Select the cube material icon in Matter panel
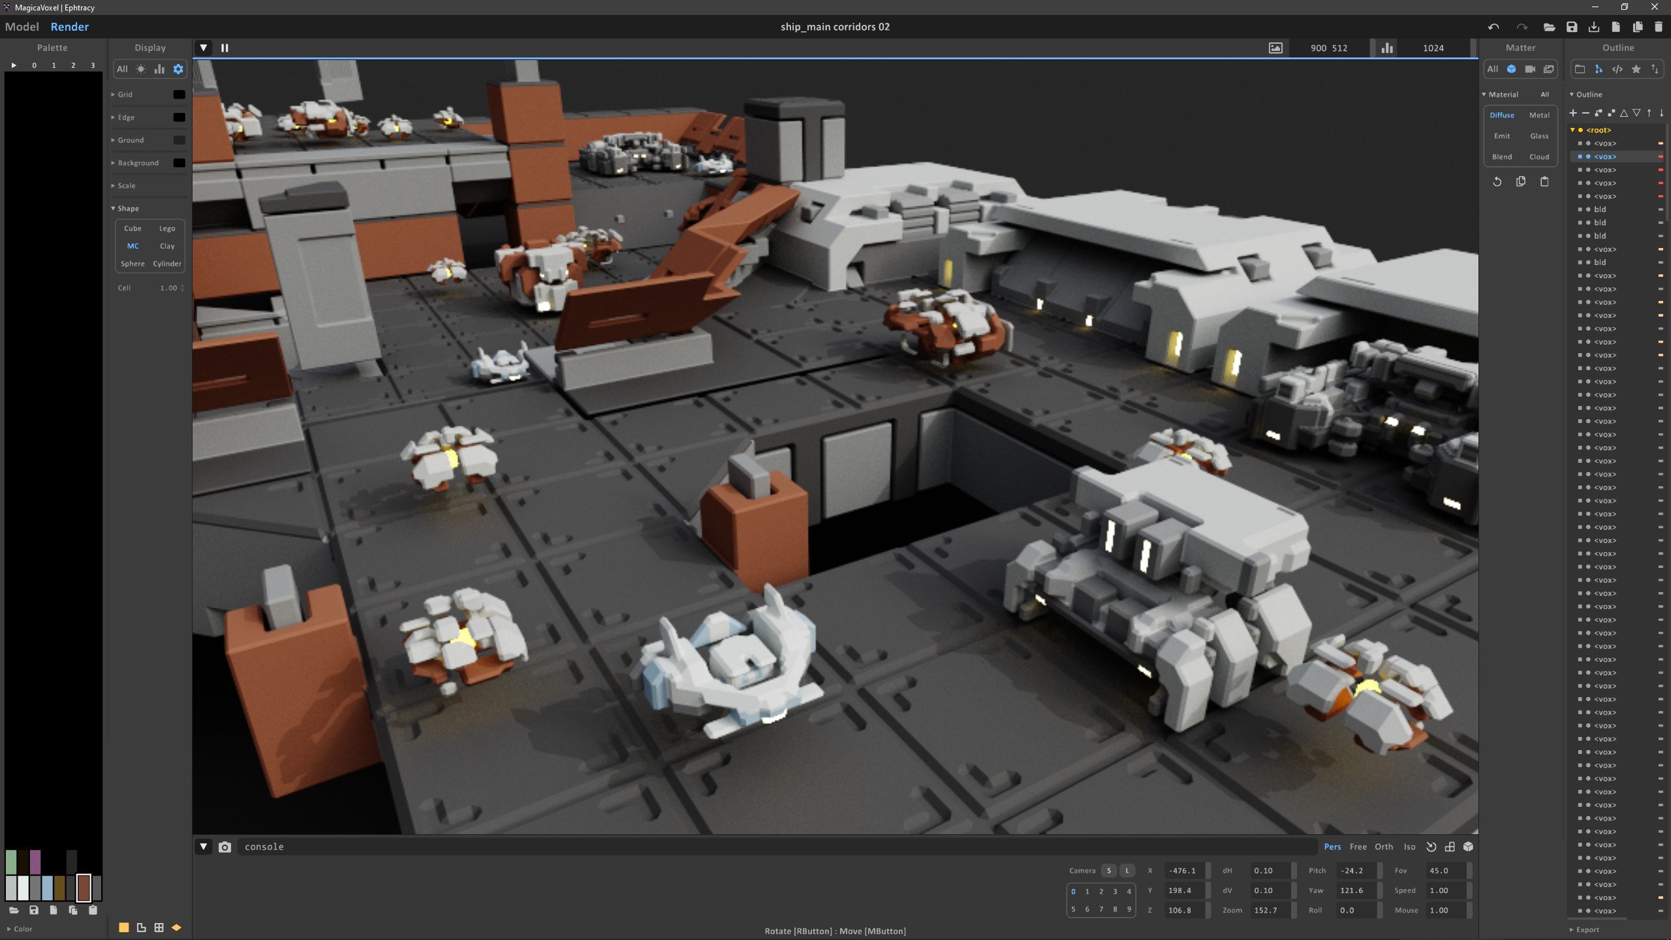Screen dimensions: 1671x940 (x=1512, y=69)
